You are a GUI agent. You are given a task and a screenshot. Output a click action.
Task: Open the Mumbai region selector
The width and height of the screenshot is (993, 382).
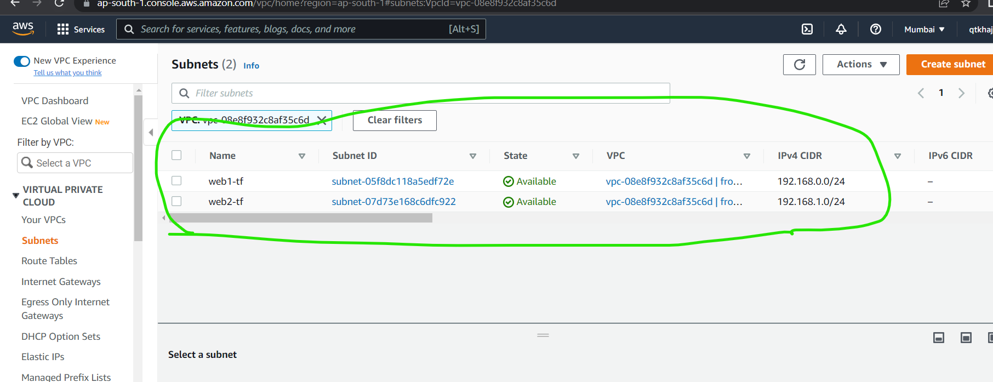point(924,29)
